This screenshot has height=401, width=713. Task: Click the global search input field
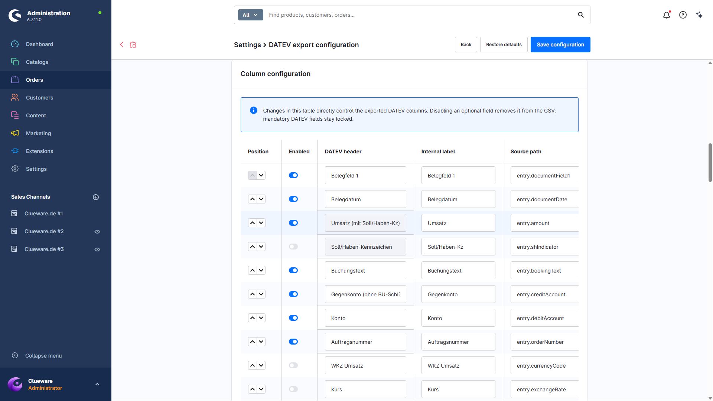coord(420,15)
